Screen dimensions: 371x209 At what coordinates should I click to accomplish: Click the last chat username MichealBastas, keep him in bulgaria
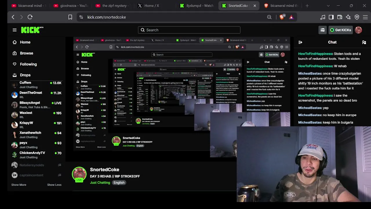tap(310, 122)
